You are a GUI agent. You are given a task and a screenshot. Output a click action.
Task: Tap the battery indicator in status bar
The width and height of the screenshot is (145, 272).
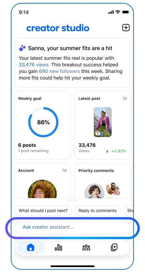(126, 12)
